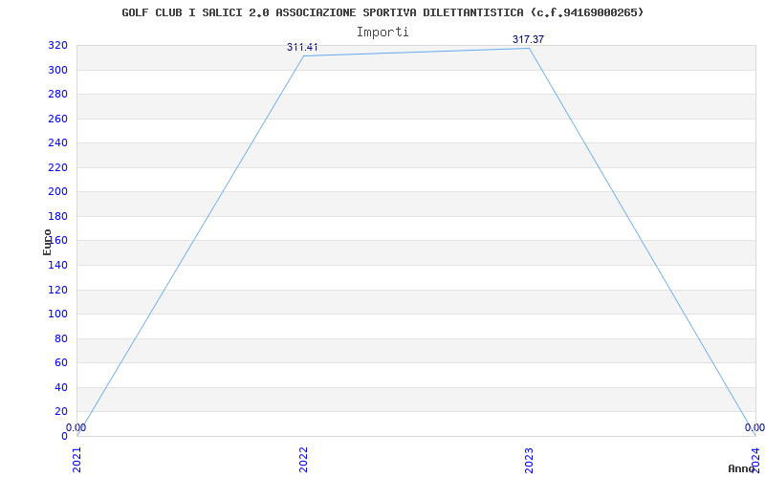Select the 2021 x-axis label
Image resolution: width=765 pixels, height=478 pixels.
[x=77, y=460]
